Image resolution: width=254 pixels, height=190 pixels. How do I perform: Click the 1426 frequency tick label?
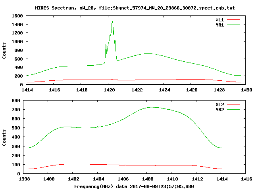pos(192,90)
